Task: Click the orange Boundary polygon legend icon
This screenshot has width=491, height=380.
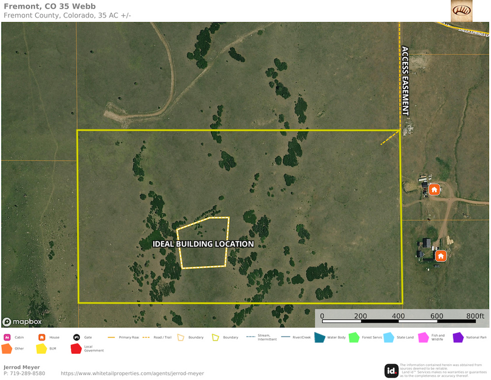Action: 180,337
